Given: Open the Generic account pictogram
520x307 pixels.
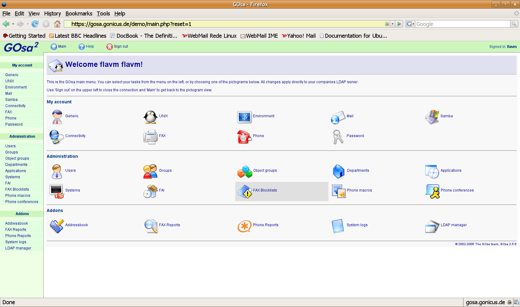Looking at the screenshot, I should 57,117.
